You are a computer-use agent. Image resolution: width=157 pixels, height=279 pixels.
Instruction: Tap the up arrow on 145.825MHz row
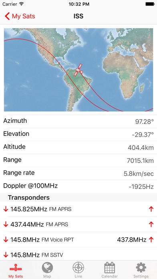pos(151,209)
